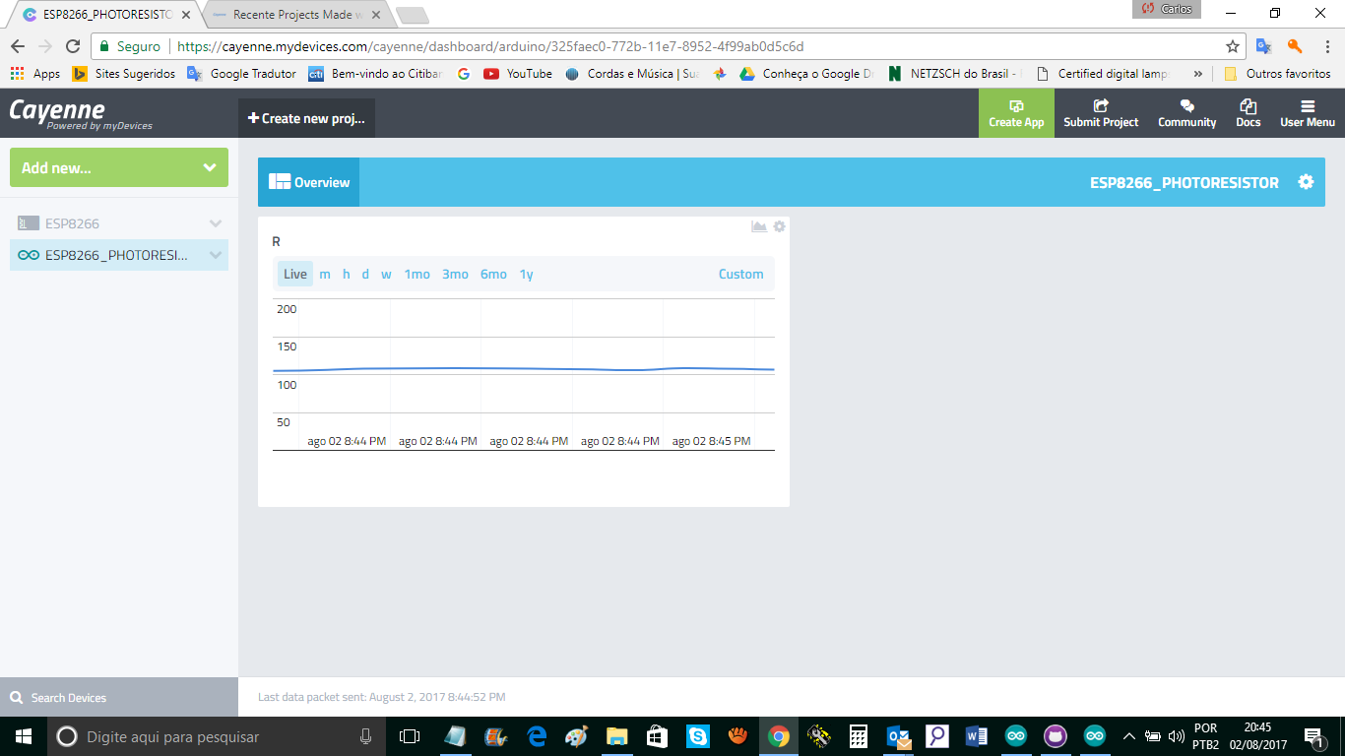
Task: Expand the ESP8266_PHOTORESI... device chevron
Action: 216,256
